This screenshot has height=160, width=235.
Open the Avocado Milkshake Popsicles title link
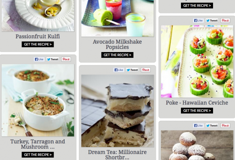point(117,44)
